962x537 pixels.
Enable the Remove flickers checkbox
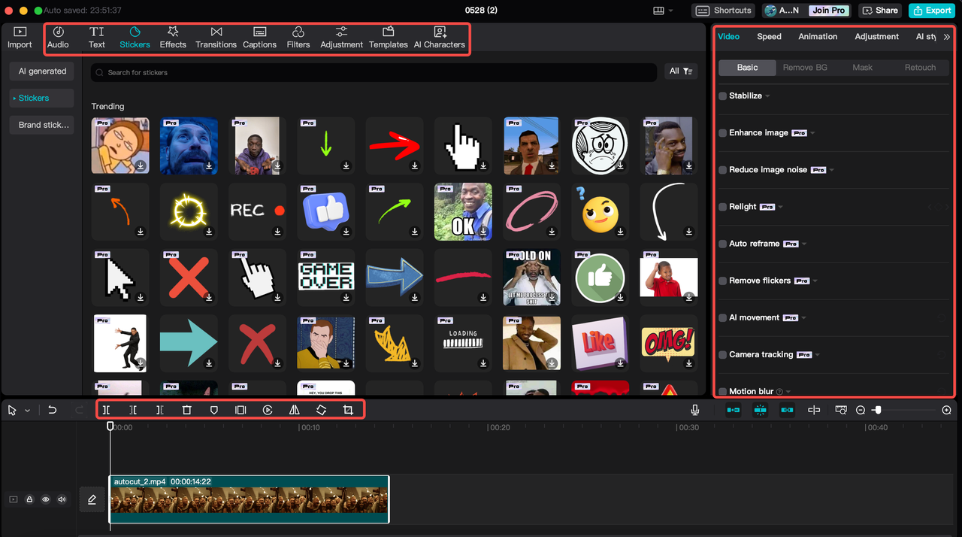(x=723, y=281)
